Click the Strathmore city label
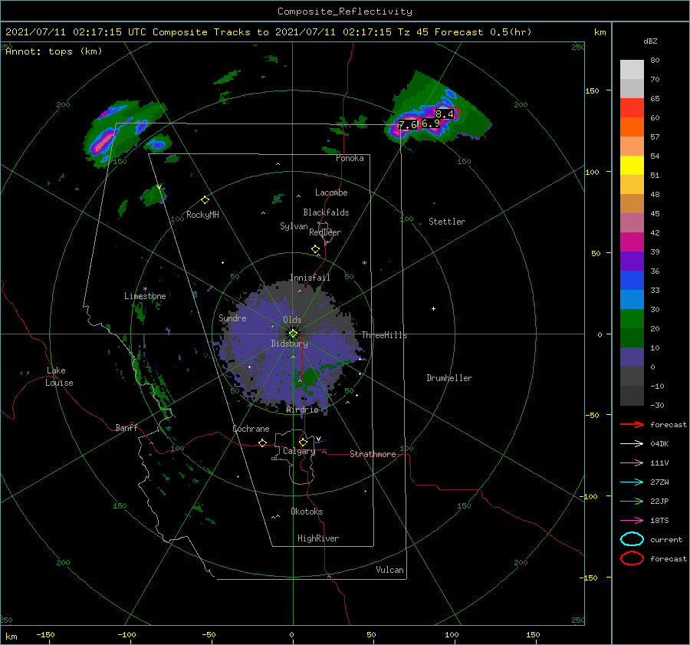Screen dimensions: 690x645 [373, 454]
